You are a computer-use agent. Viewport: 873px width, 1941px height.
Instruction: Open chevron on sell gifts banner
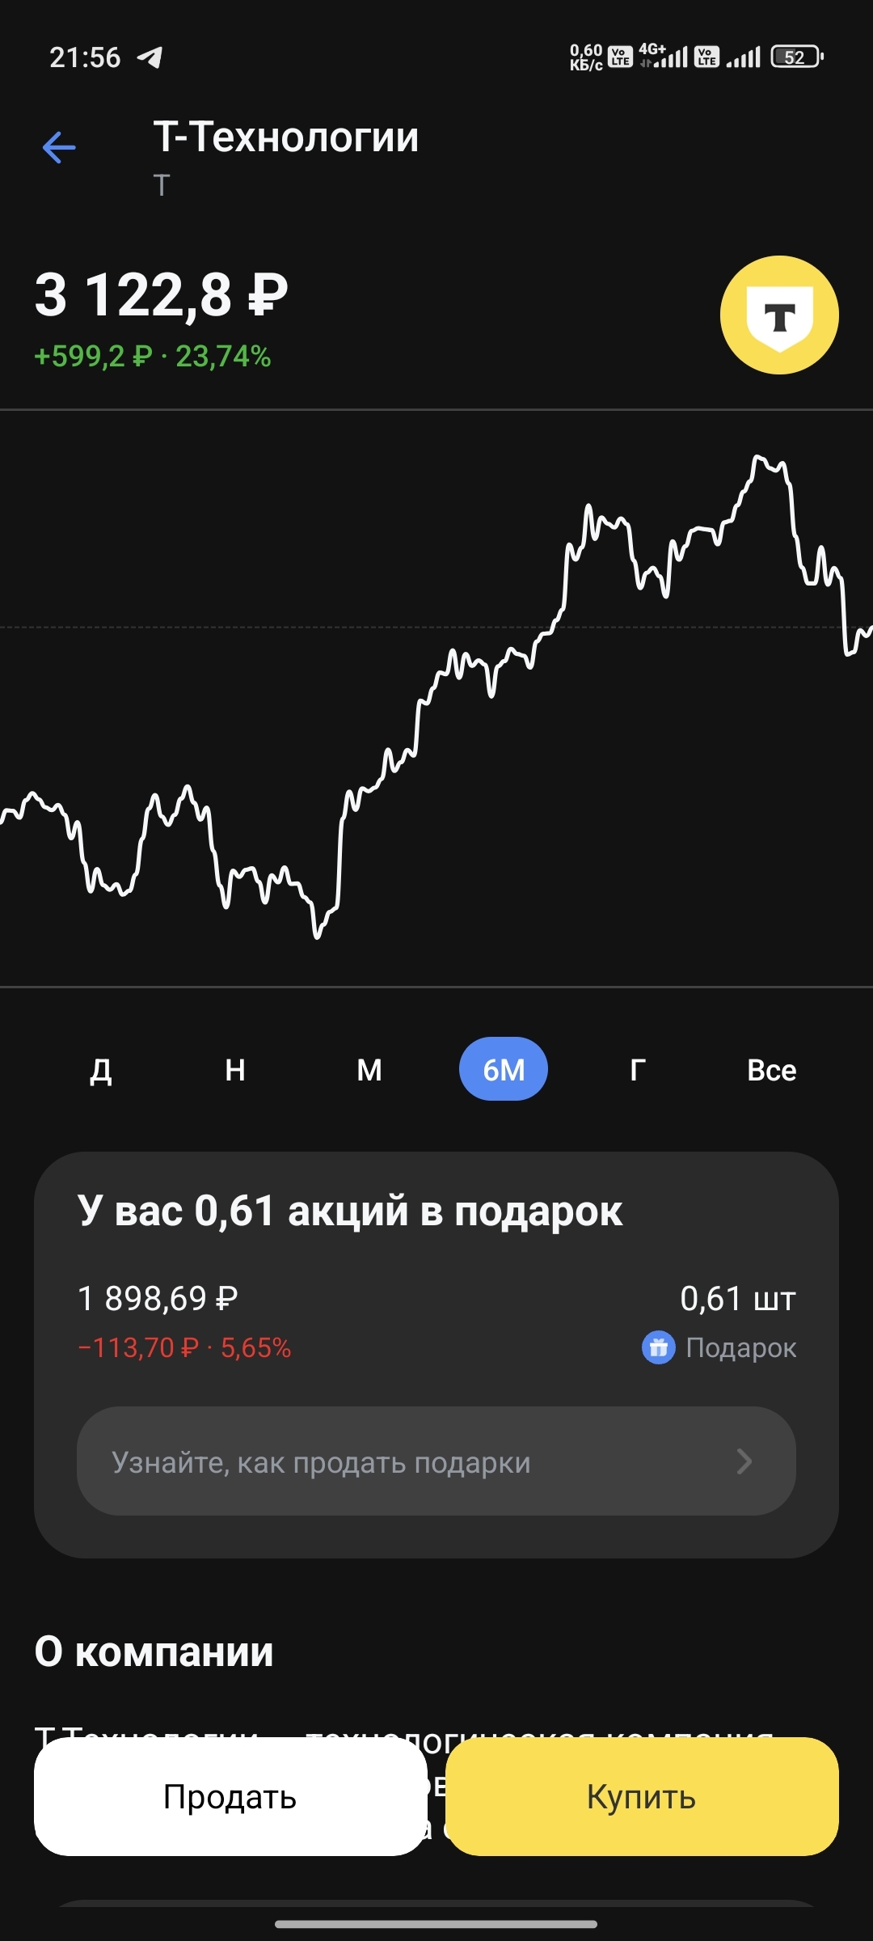[744, 1461]
